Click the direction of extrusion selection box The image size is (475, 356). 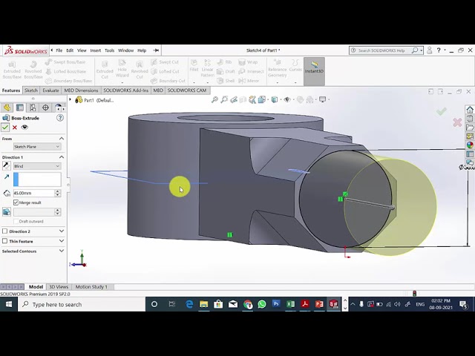coord(37,179)
